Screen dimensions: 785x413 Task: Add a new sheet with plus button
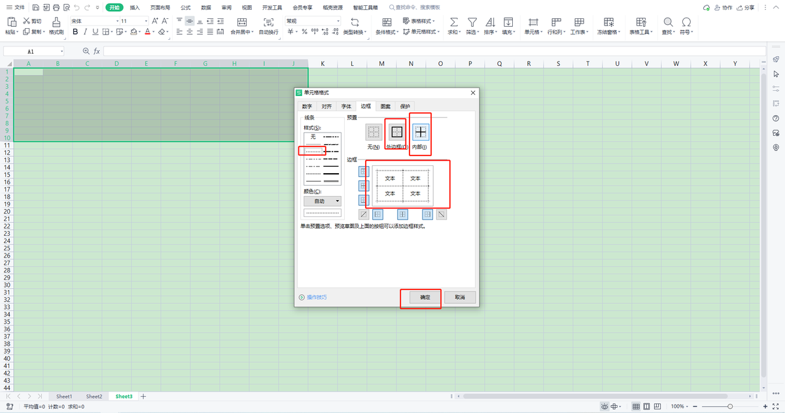[x=144, y=396]
